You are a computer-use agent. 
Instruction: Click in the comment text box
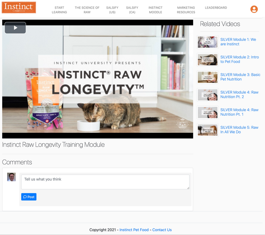click(105, 182)
